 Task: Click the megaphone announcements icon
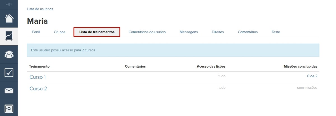9,4
